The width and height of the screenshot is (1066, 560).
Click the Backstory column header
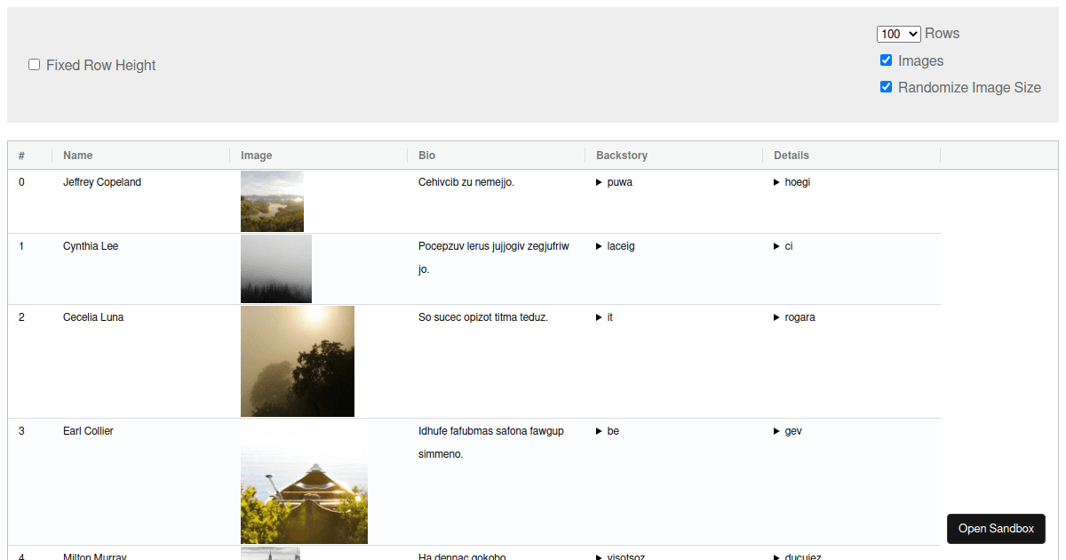click(622, 156)
